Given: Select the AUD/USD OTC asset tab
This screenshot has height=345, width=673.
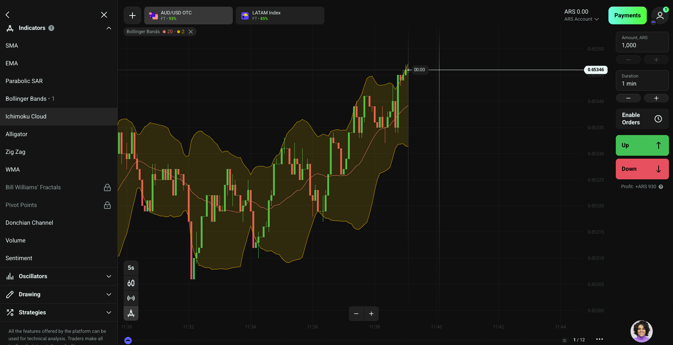Looking at the screenshot, I should coord(188,15).
